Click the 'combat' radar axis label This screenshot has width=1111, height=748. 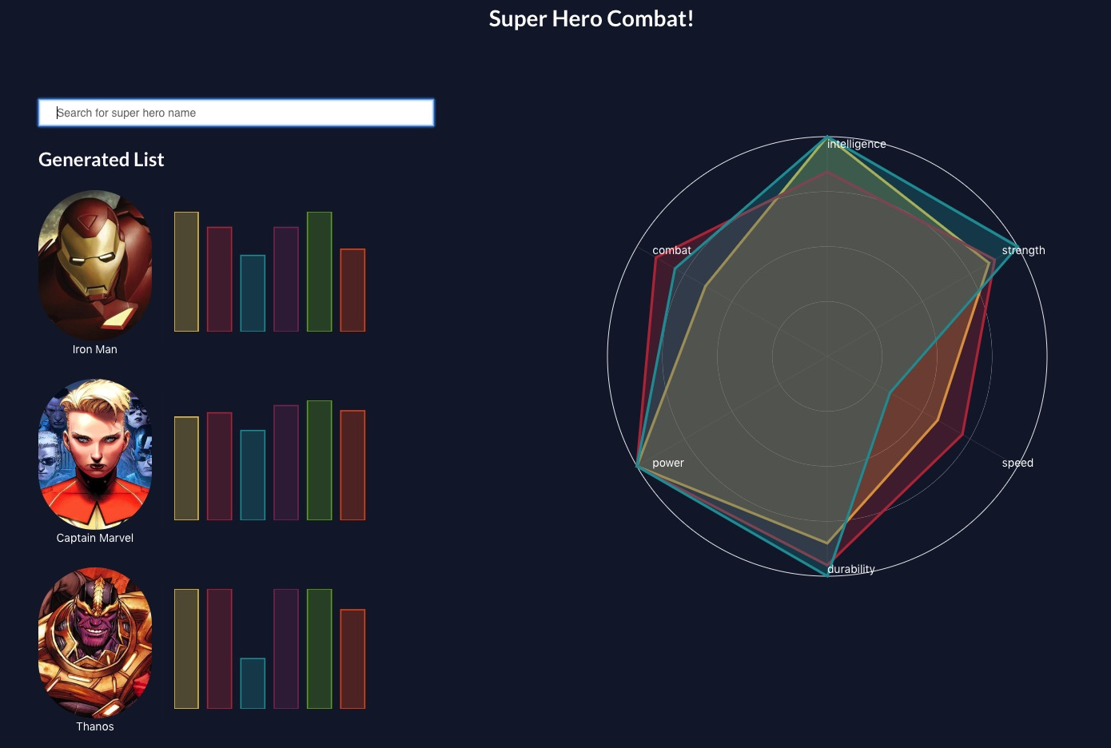[672, 250]
